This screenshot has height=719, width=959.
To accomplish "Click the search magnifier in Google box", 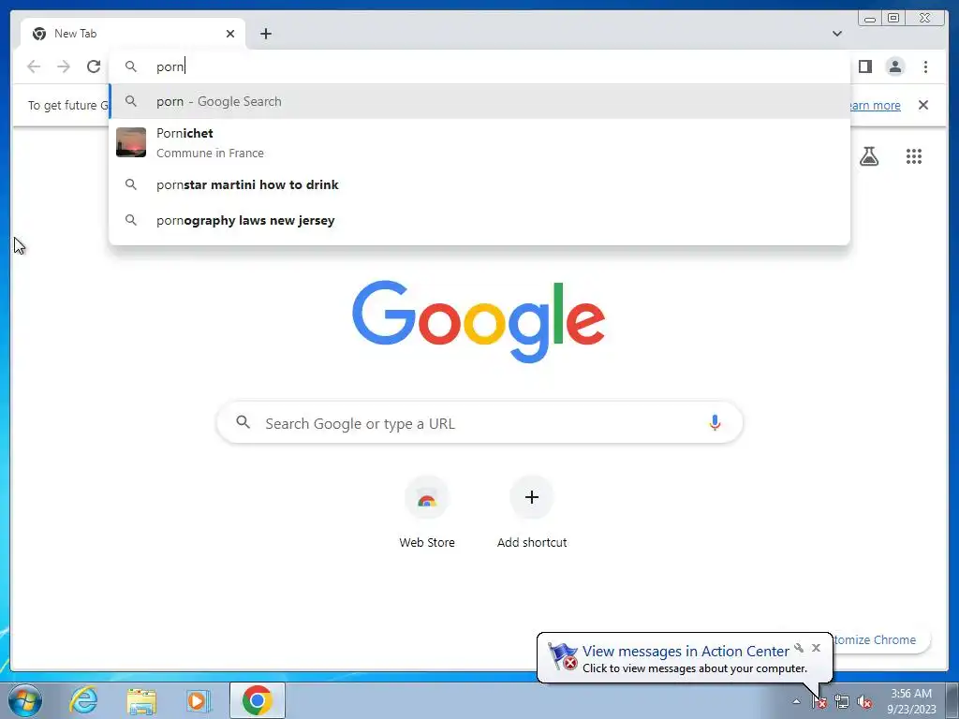I will [x=243, y=422].
